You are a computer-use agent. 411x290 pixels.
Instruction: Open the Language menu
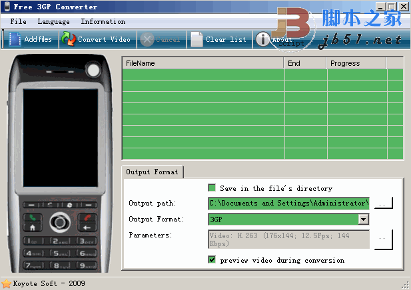[x=53, y=22]
